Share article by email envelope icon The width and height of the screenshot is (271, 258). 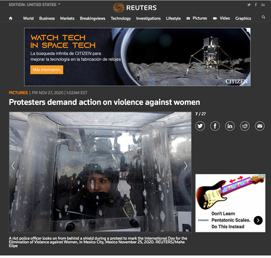click(x=259, y=126)
